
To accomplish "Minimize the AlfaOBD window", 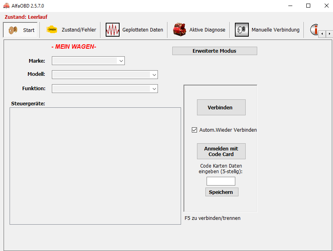I will pos(290,6).
